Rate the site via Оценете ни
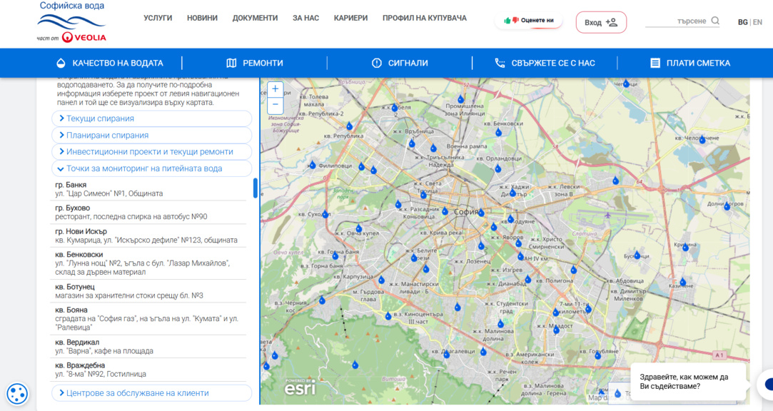Screen dimensions: 773x411 tap(528, 21)
